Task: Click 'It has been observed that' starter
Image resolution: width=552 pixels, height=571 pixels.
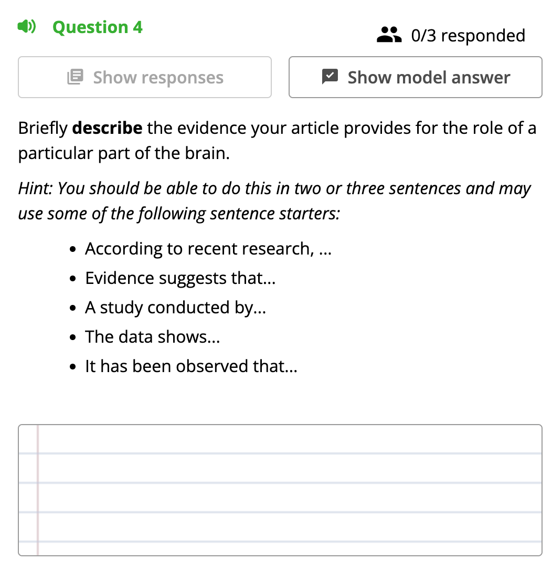Action: [191, 366]
